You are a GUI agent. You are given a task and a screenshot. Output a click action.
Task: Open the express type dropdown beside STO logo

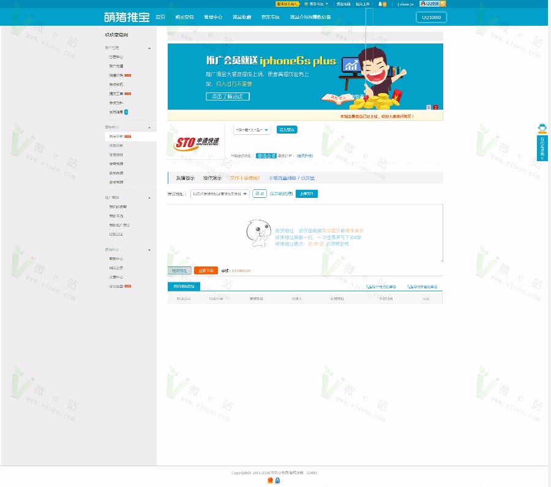(252, 130)
